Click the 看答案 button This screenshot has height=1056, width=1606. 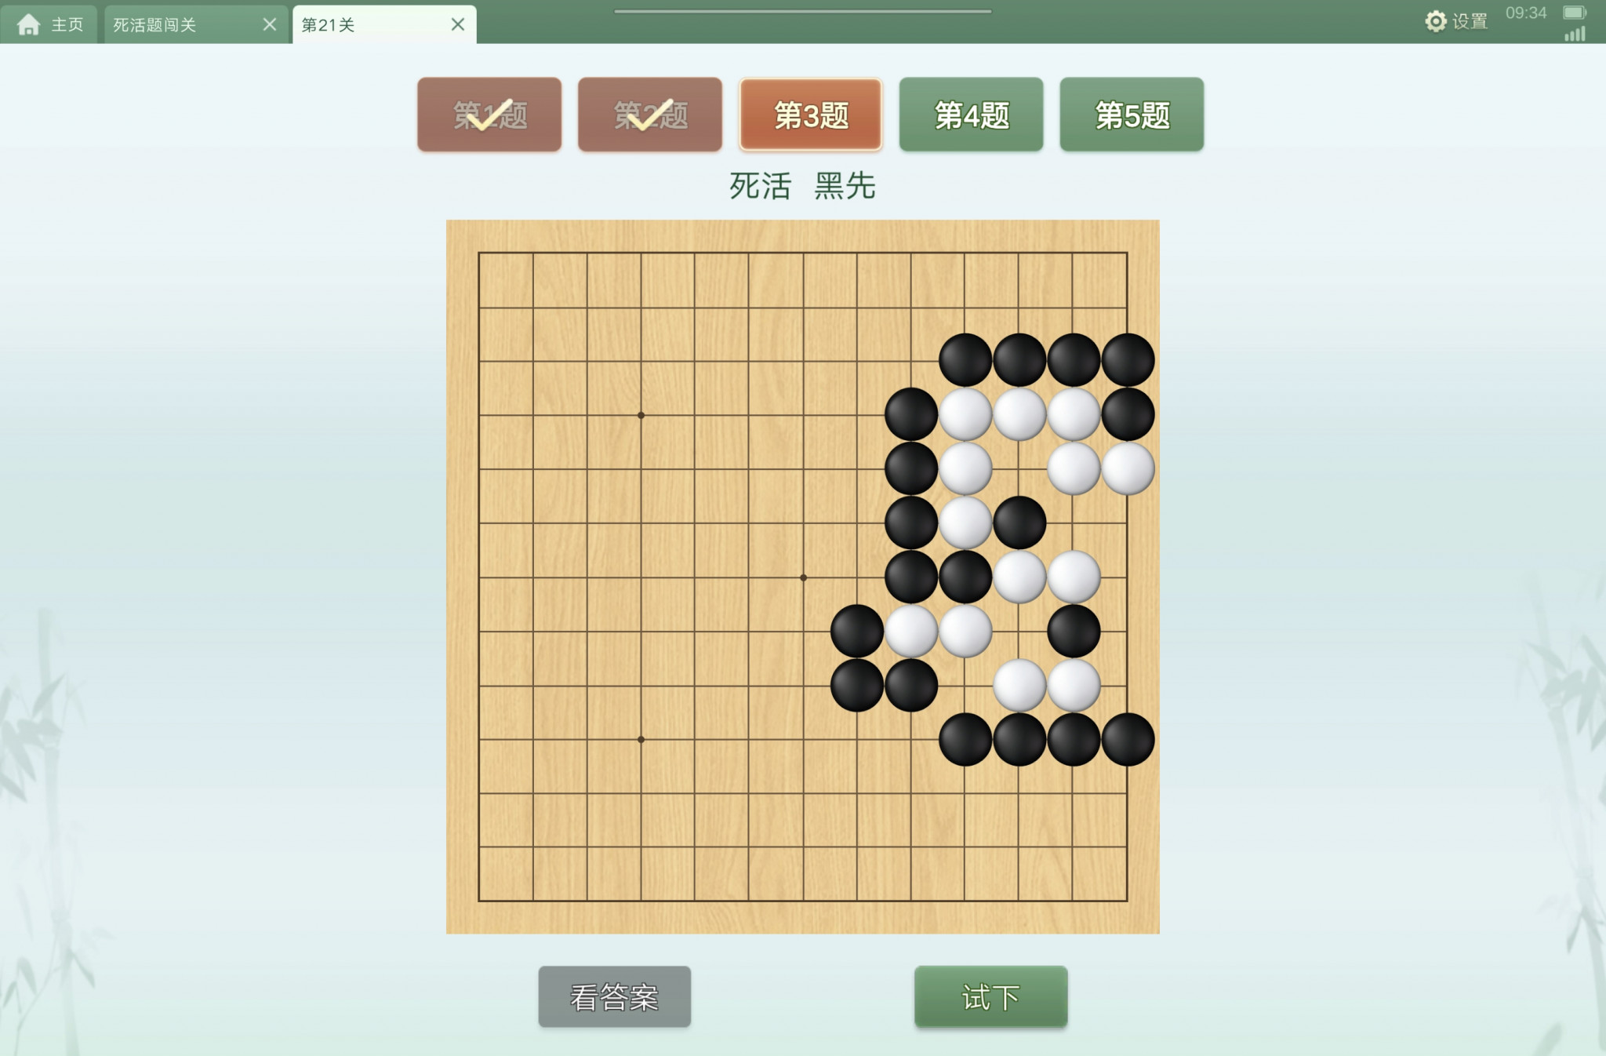pos(614,997)
